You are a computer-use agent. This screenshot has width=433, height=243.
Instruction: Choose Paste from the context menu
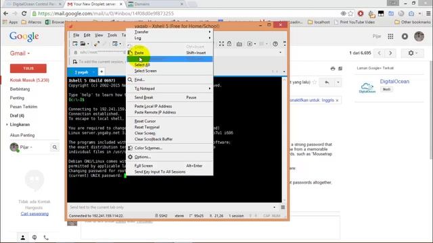click(x=170, y=53)
